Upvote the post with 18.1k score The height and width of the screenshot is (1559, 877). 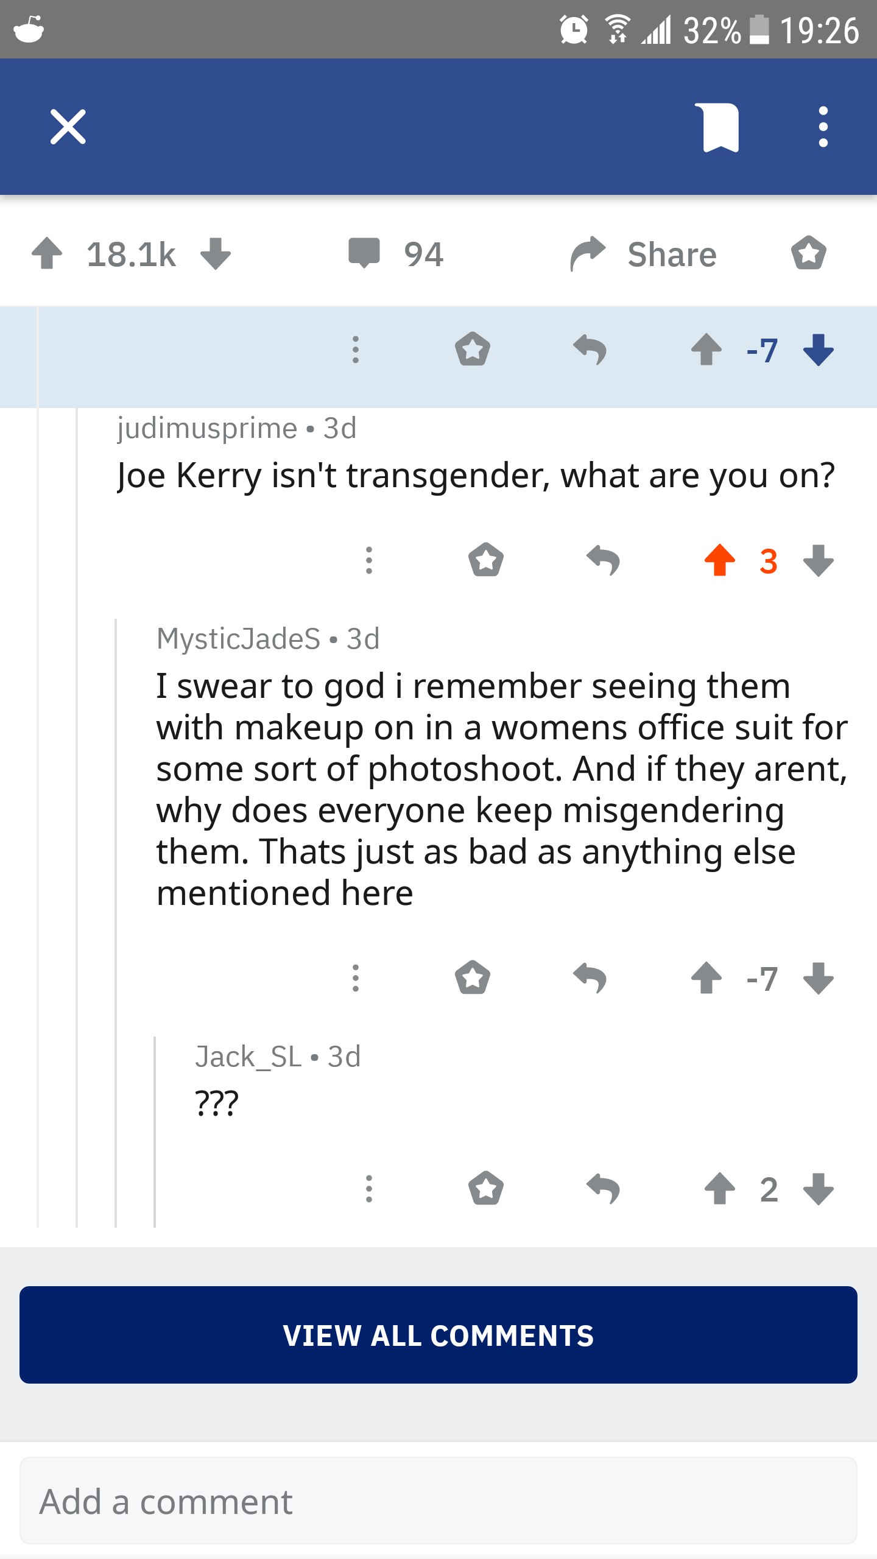47,253
